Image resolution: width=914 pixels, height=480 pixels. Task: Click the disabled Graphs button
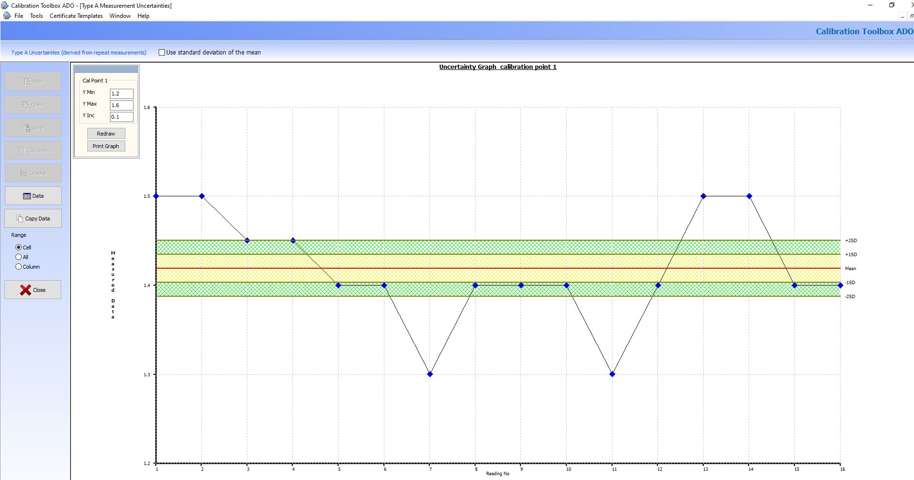coord(33,173)
